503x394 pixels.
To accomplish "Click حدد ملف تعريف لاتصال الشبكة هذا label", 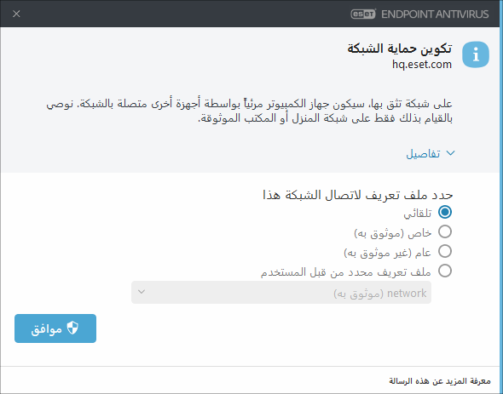I will pyautogui.click(x=358, y=195).
